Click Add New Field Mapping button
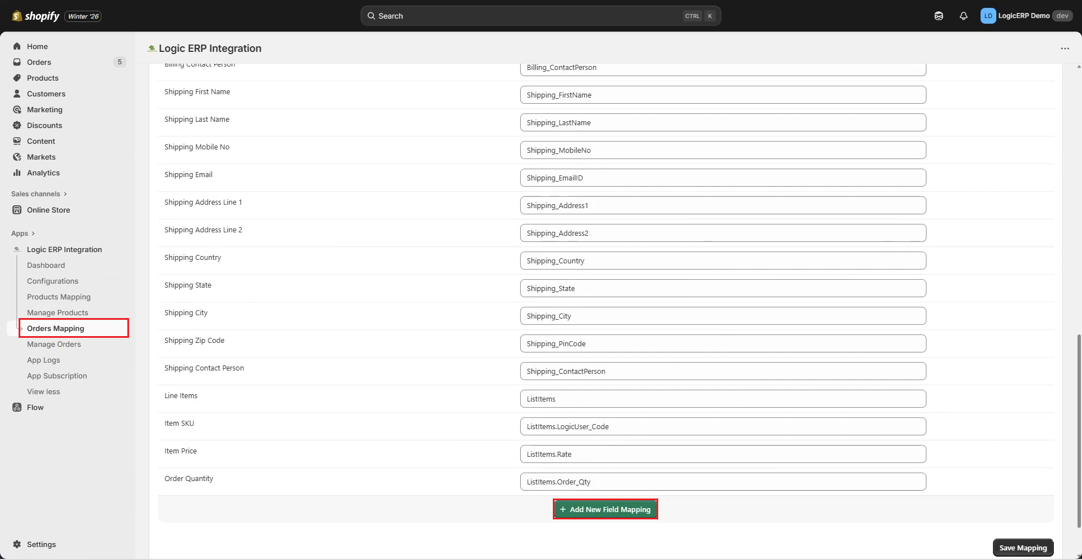Screen dimensions: 1082x560 [605, 509]
